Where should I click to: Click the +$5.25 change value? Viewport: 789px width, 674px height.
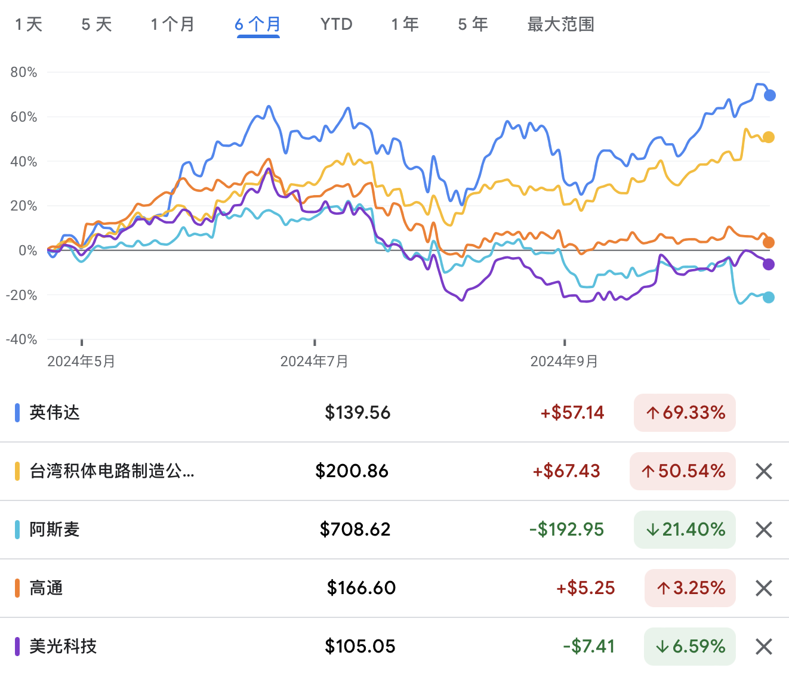click(585, 588)
